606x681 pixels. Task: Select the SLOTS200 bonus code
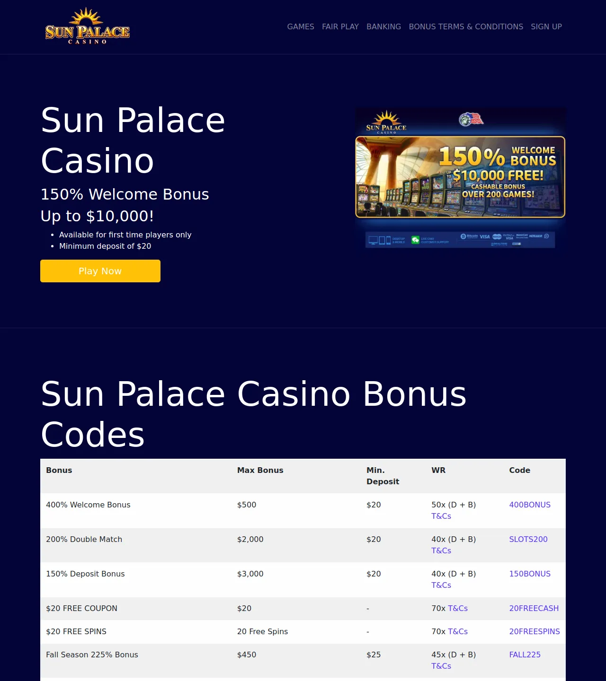coord(528,539)
